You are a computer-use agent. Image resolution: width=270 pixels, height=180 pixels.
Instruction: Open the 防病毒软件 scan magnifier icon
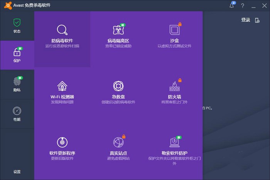click(x=62, y=30)
